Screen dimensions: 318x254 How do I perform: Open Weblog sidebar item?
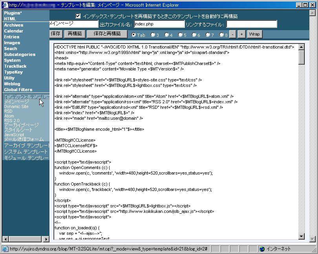click(x=12, y=84)
